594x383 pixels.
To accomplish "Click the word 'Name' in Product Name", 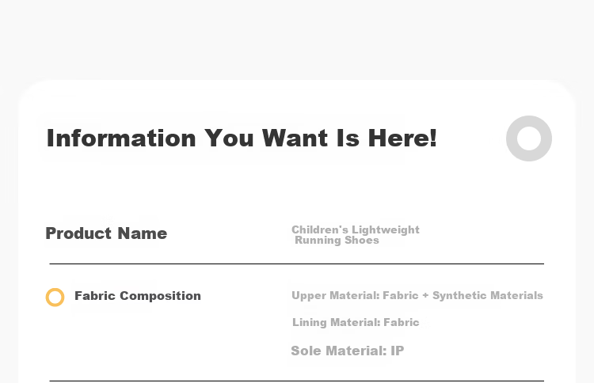I will click(142, 233).
